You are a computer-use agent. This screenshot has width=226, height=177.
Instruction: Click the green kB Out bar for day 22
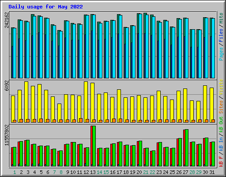click(x=154, y=158)
